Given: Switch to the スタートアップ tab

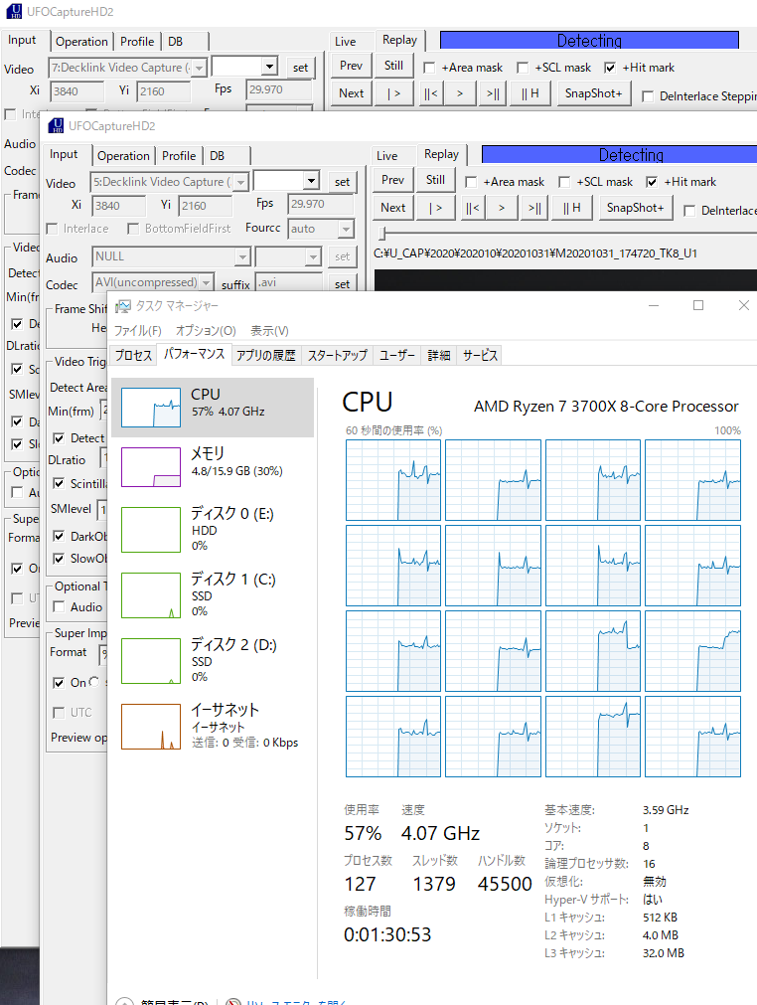Looking at the screenshot, I should (x=338, y=355).
